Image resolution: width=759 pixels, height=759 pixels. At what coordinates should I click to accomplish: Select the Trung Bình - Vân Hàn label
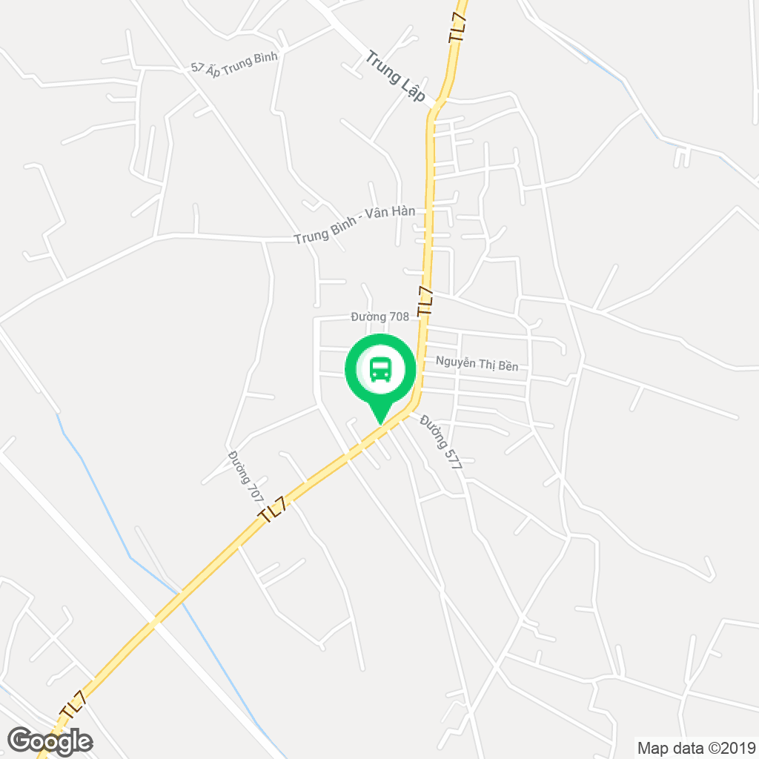(x=354, y=225)
